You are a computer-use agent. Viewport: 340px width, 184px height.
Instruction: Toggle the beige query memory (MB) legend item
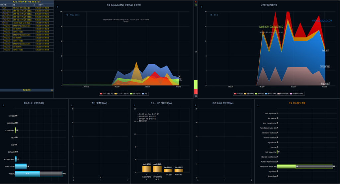pyautogui.click(x=283, y=94)
